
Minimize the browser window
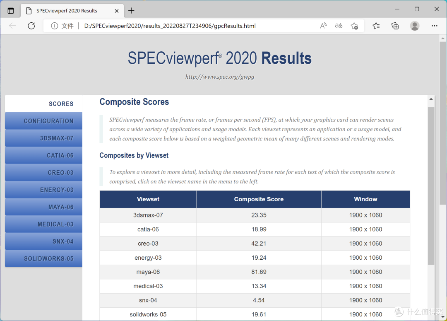[x=397, y=9]
